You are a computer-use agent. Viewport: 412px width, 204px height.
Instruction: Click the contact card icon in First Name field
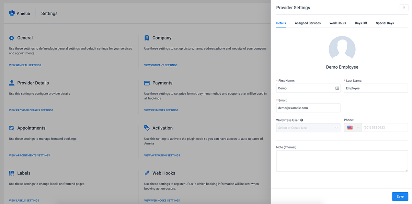[337, 88]
